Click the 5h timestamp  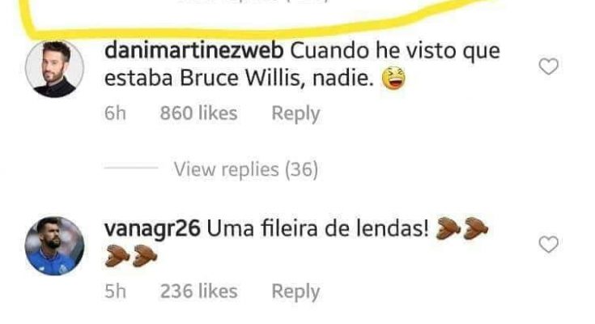(x=115, y=292)
